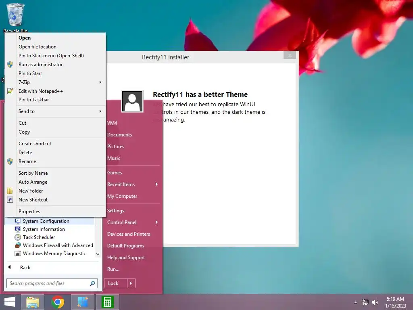
Task: Close the Rectify11 Installer window
Action: [x=290, y=55]
